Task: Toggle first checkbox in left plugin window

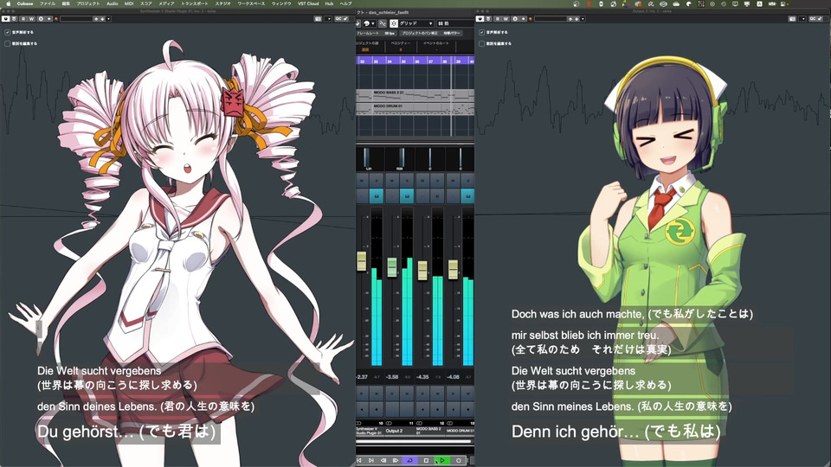Action: click(8, 32)
